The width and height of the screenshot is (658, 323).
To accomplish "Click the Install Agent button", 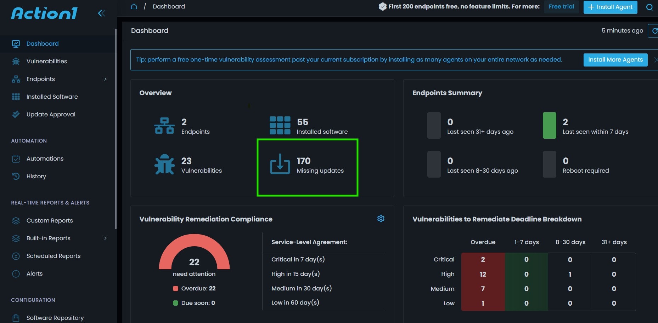I will click(x=610, y=7).
